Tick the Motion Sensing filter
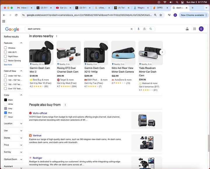 [x=5, y=60]
